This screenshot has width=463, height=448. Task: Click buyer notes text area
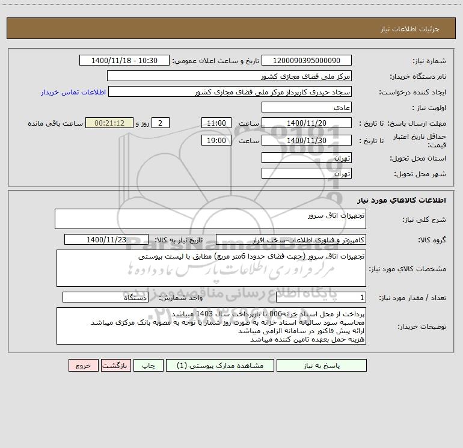tap(211, 326)
